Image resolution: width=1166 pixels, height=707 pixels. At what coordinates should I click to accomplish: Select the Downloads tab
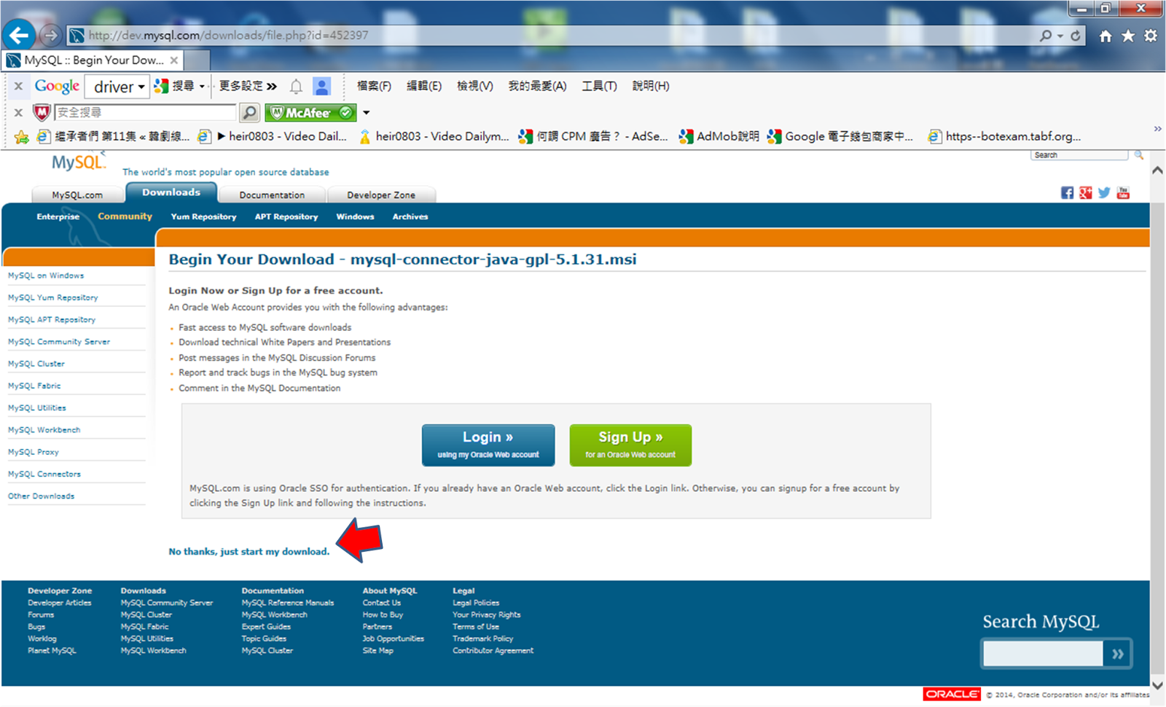171,192
